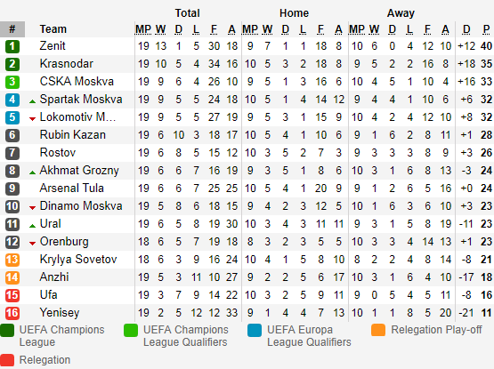Click the orange Relegation Play-off legend swatch

coord(378,330)
